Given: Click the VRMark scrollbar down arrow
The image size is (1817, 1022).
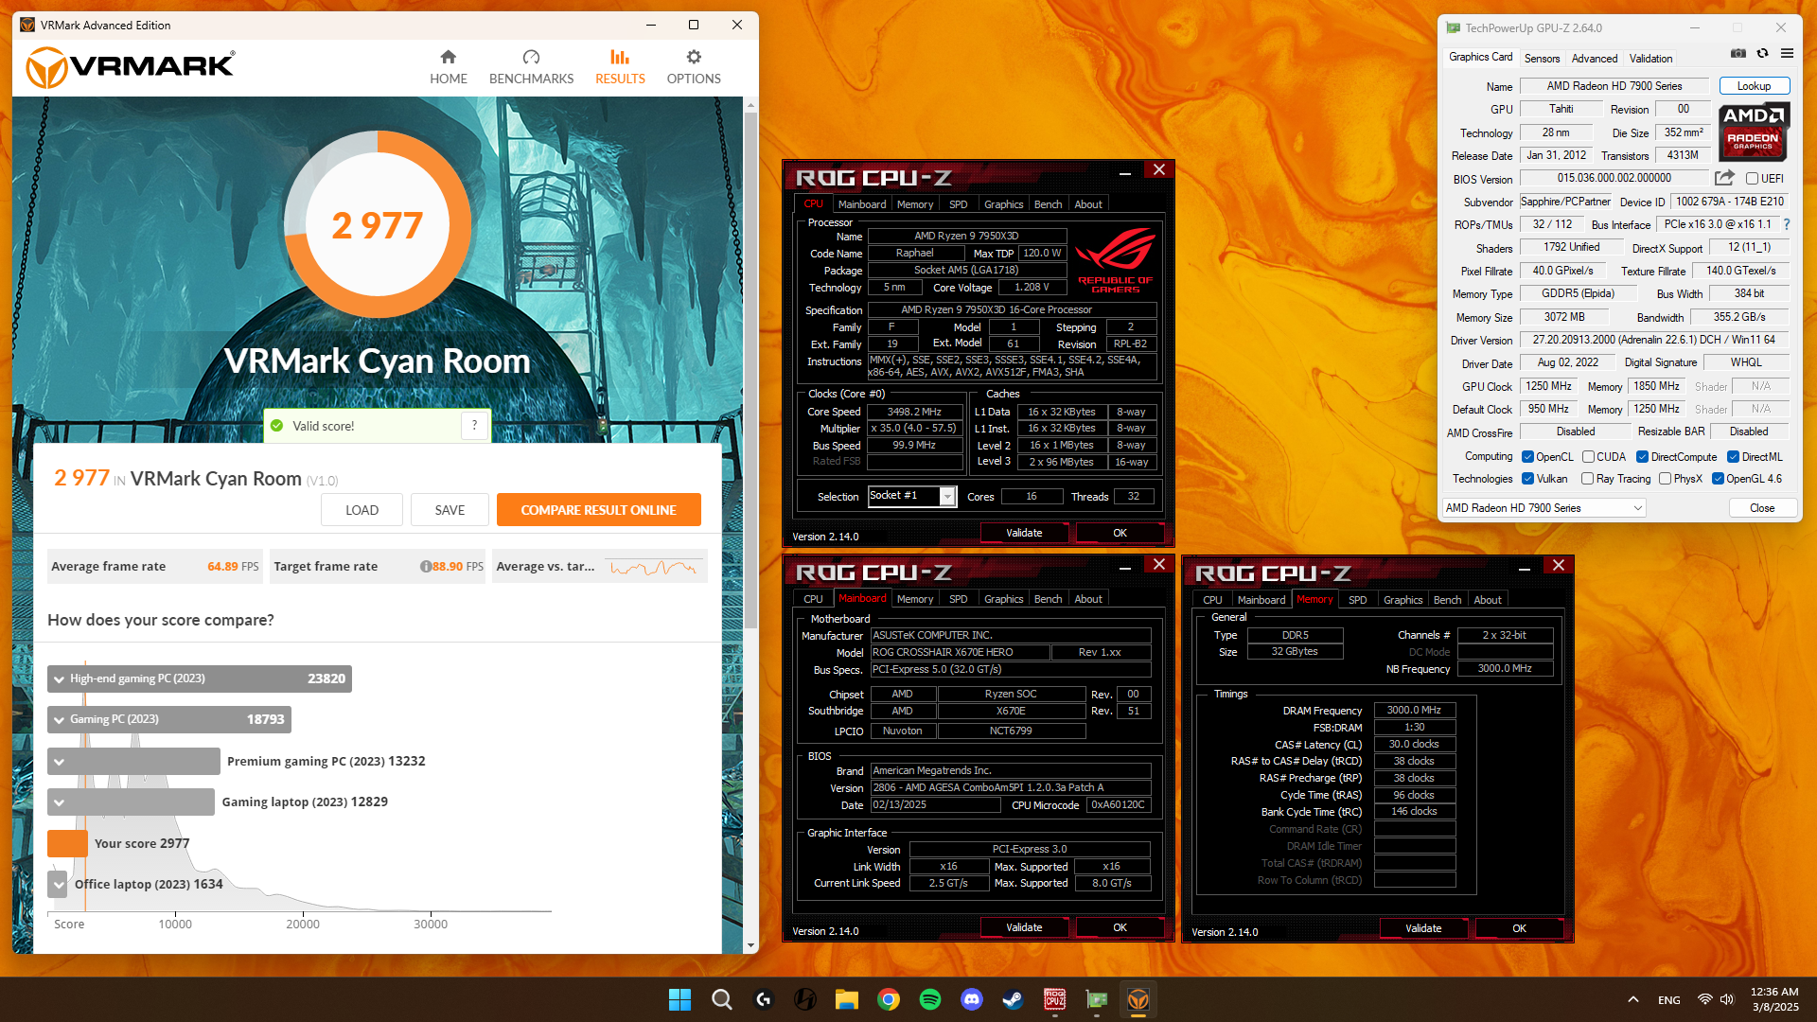Looking at the screenshot, I should (750, 945).
